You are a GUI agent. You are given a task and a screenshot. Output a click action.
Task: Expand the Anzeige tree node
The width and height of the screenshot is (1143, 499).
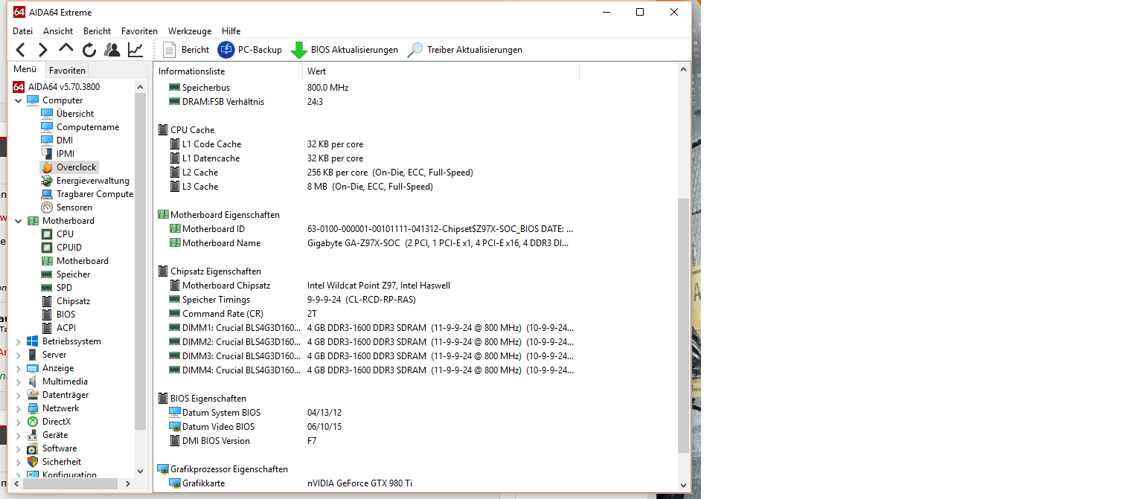(x=19, y=368)
